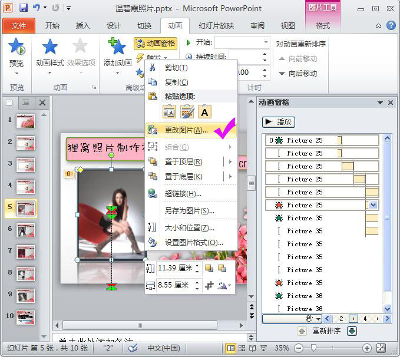This screenshot has height=357, width=400.
Task: Click the height field showing 11.39 厘米
Action: 175,268
